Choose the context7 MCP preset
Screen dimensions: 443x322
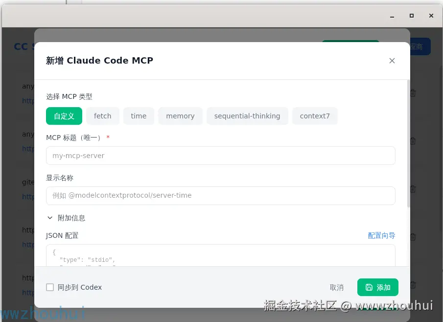pos(315,116)
